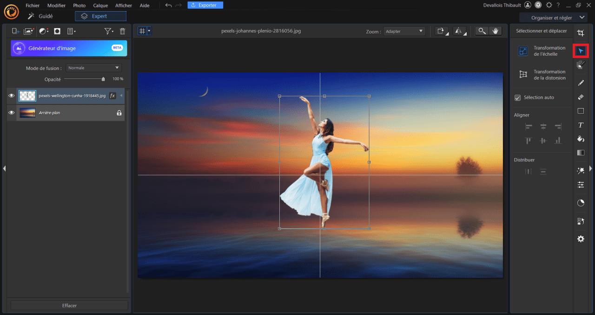This screenshot has height=315, width=595.
Task: Select the Paint Bucket fill tool
Action: [x=581, y=139]
